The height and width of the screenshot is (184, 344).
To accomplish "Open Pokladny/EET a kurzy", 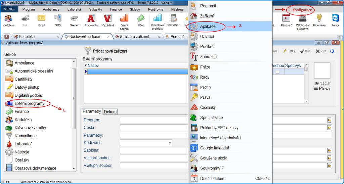I will click(230, 128).
